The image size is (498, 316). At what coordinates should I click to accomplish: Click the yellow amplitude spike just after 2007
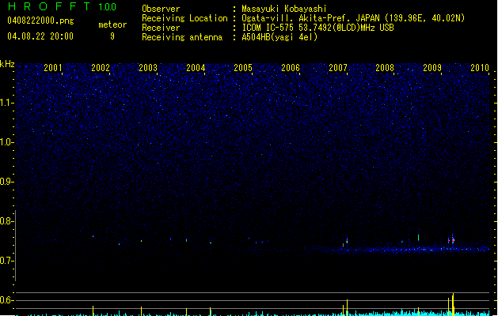tap(347, 307)
